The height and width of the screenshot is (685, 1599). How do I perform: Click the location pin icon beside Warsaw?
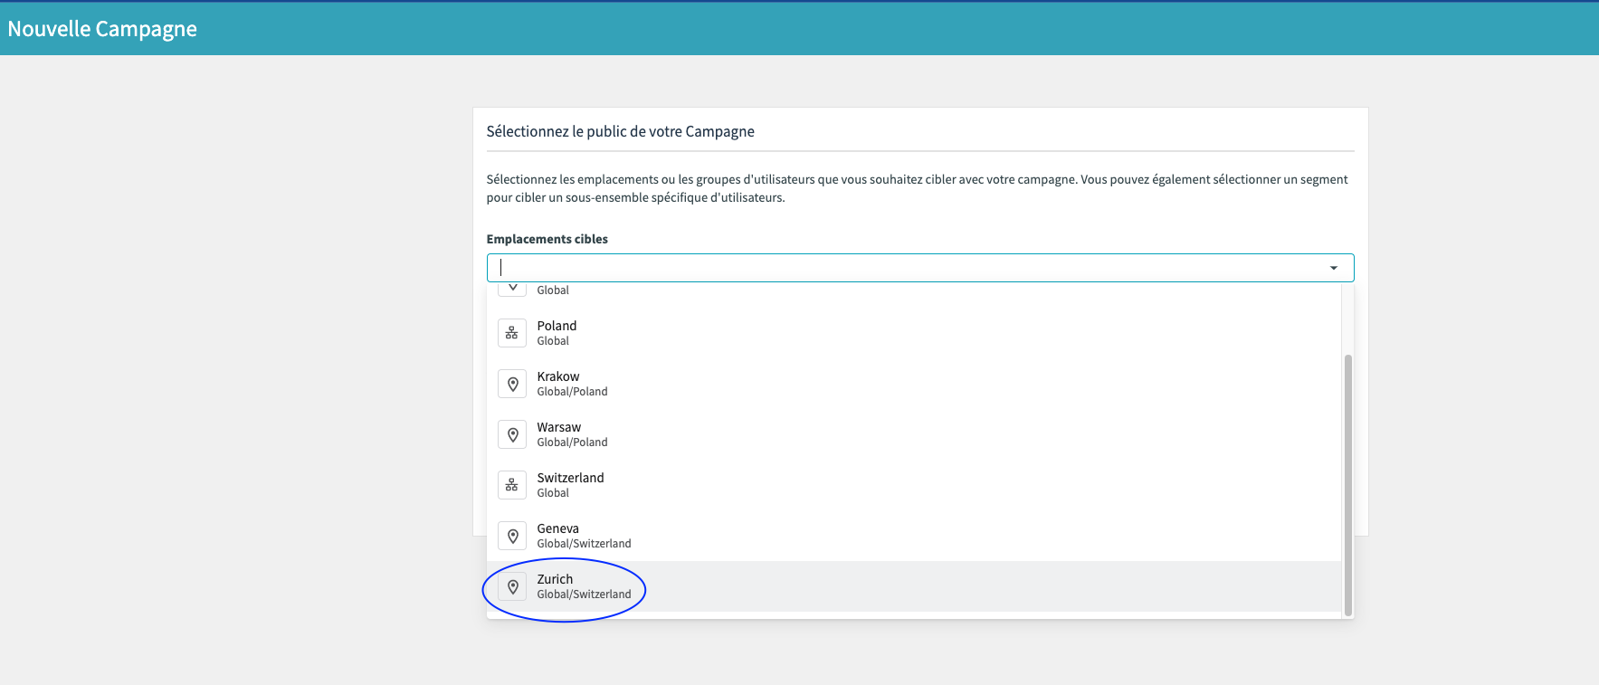pyautogui.click(x=512, y=434)
